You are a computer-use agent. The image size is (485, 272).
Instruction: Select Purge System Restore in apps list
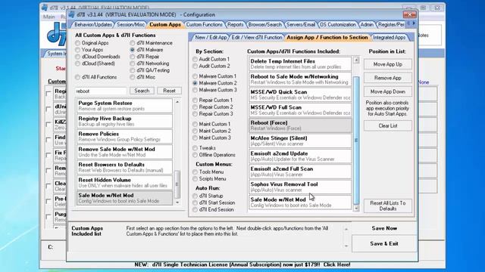[x=124, y=106]
